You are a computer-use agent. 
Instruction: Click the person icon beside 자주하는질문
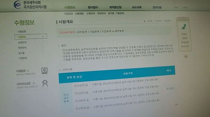[45, 83]
